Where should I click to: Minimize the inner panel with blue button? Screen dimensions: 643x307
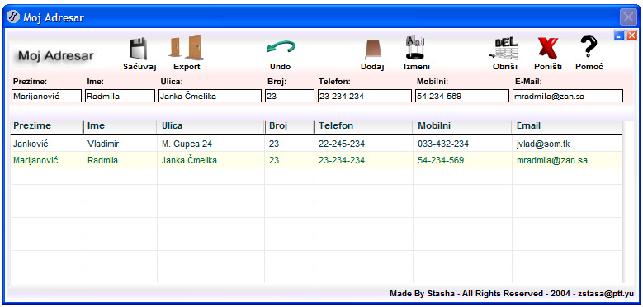(619, 35)
